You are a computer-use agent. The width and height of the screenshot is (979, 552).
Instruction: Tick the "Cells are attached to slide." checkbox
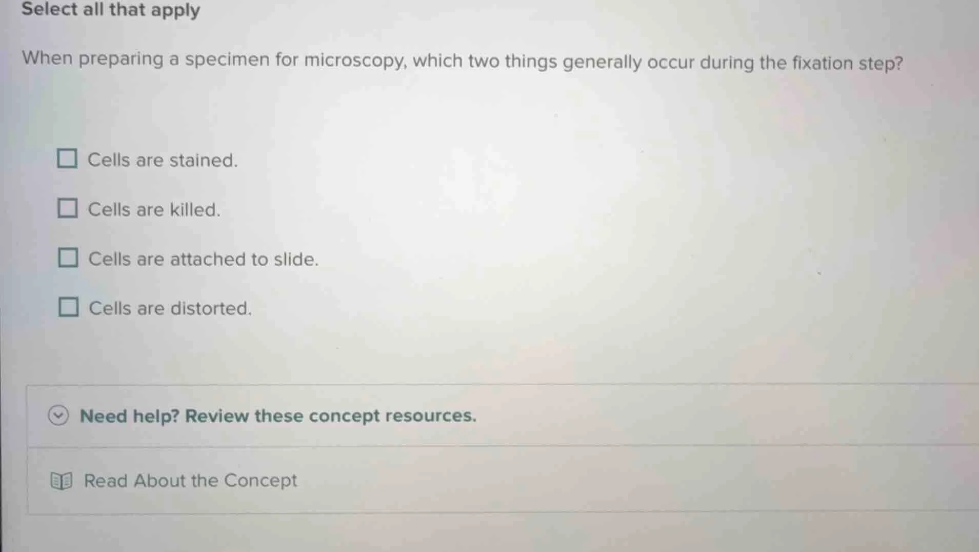68,258
